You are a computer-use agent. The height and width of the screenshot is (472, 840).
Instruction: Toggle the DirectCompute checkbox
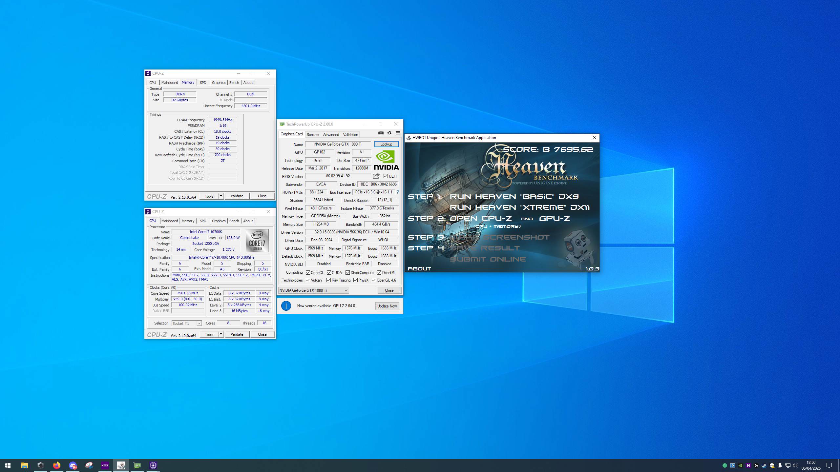click(x=347, y=273)
